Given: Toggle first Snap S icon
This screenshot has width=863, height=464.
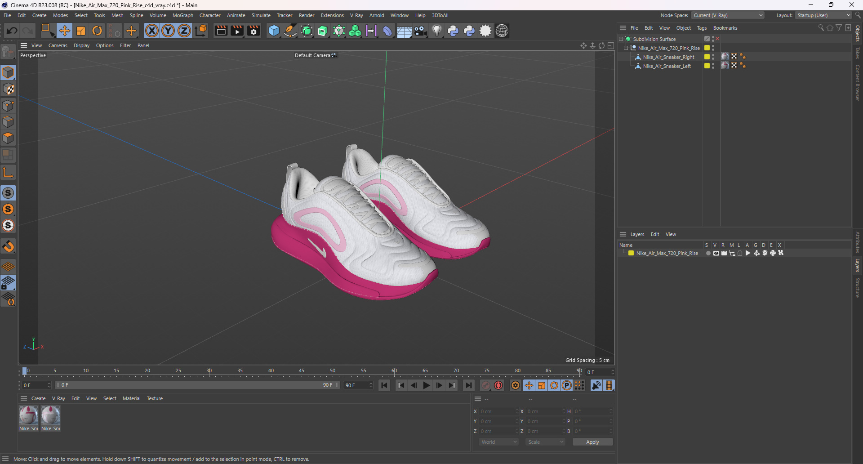Looking at the screenshot, I should 8,193.
